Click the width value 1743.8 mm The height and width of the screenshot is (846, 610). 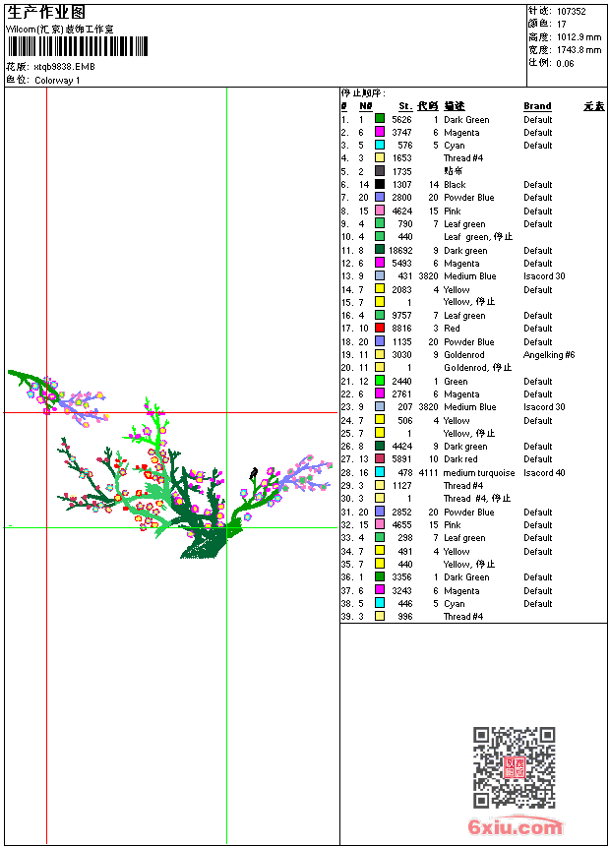(579, 50)
